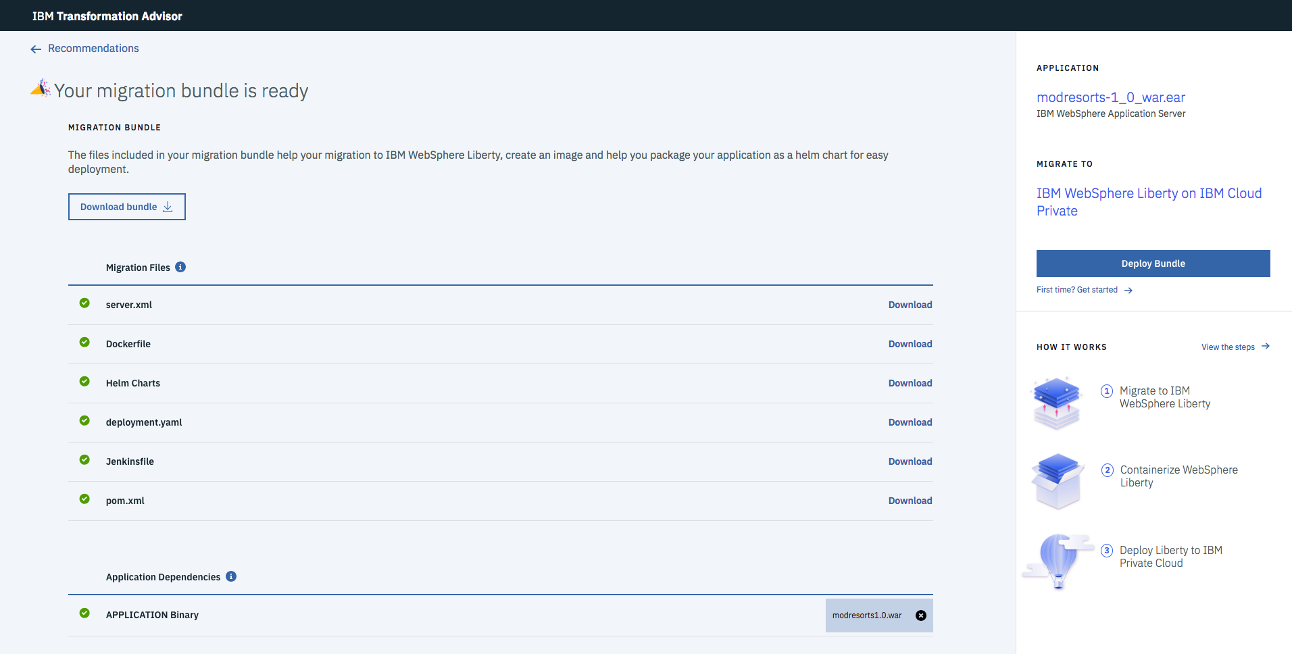Click green checkmark next to deployment.yaml
Image resolution: width=1292 pixels, height=654 pixels.
(84, 420)
